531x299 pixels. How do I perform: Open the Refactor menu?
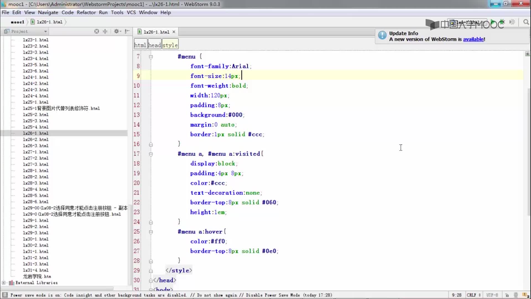[x=86, y=12]
